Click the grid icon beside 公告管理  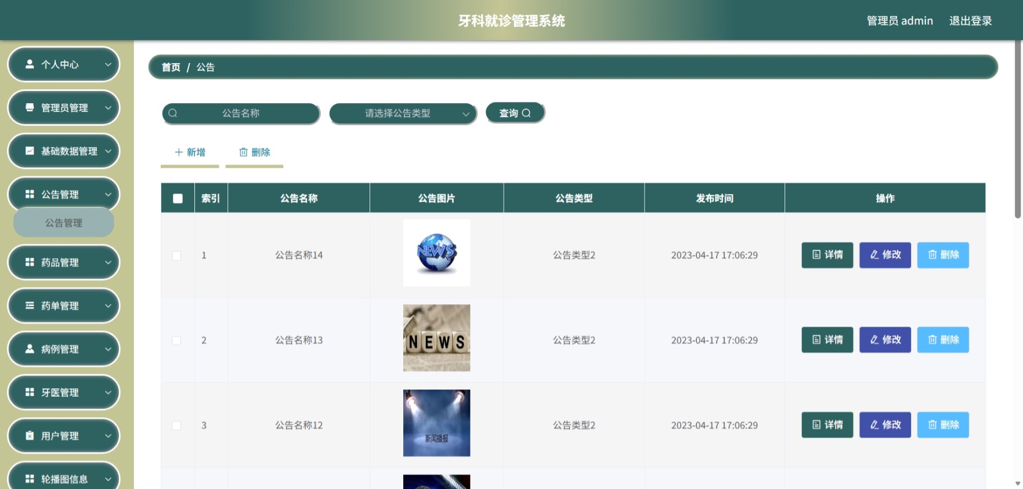[x=30, y=194]
